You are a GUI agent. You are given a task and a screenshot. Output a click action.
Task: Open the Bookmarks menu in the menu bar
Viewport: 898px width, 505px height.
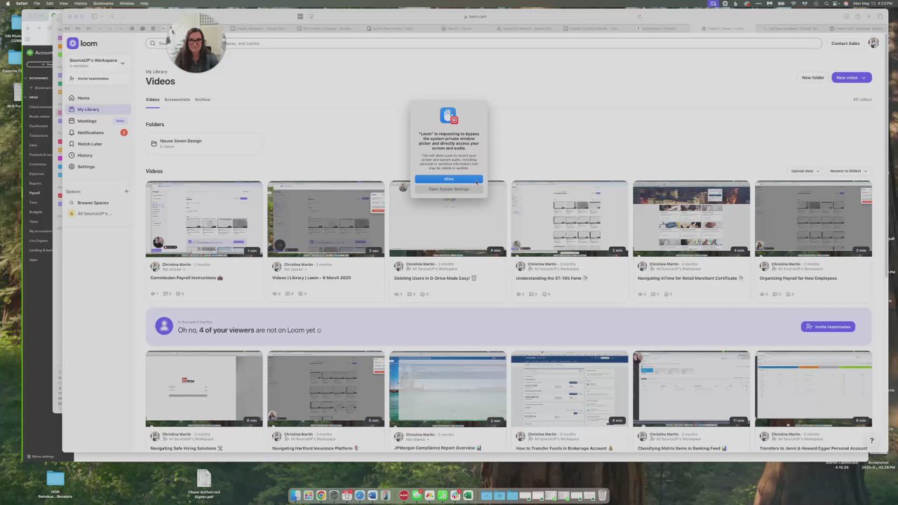(x=103, y=4)
